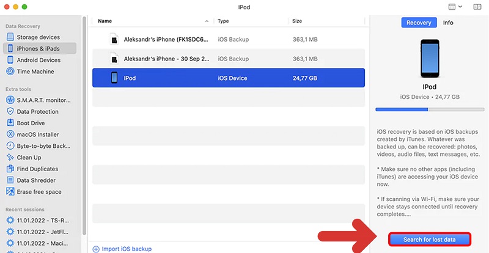489x253 pixels.
Task: Click the Search for lost data button
Action: click(x=430, y=238)
